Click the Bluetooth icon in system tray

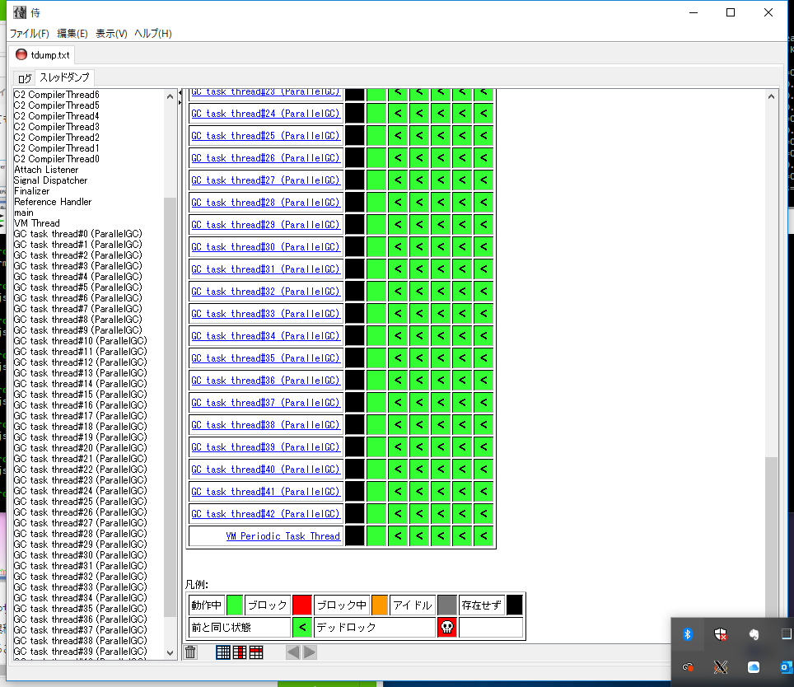687,634
